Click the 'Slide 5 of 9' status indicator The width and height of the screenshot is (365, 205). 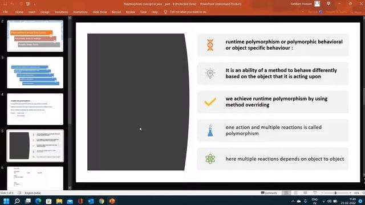7,193
